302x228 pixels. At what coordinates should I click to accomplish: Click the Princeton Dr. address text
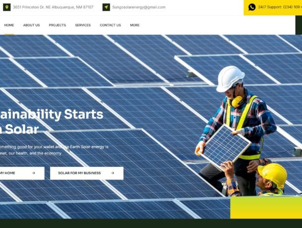pos(53,7)
